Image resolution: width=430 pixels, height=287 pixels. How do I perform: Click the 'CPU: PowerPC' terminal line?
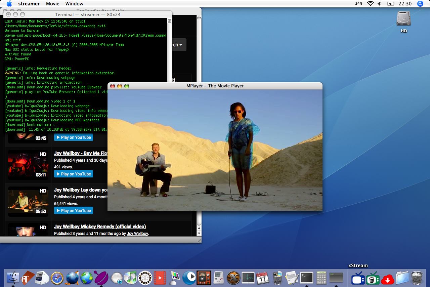pos(17,59)
